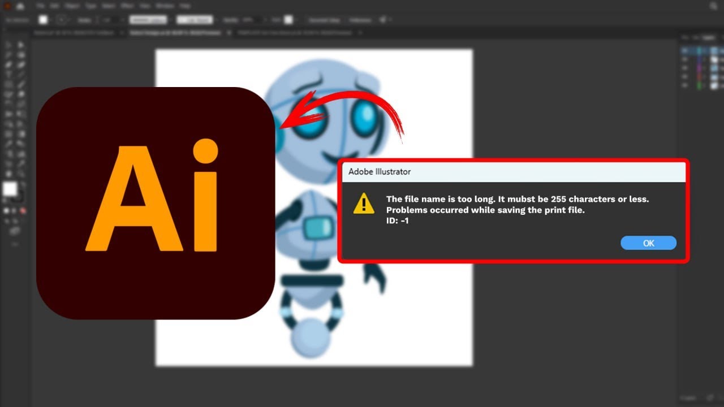724x407 pixels.
Task: Open the Window menu
Action: tap(165, 6)
